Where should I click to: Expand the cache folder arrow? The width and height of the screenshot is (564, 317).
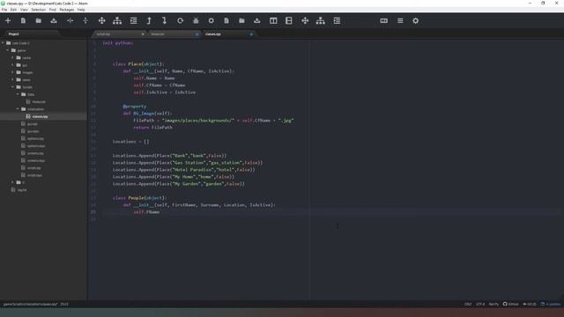12,58
